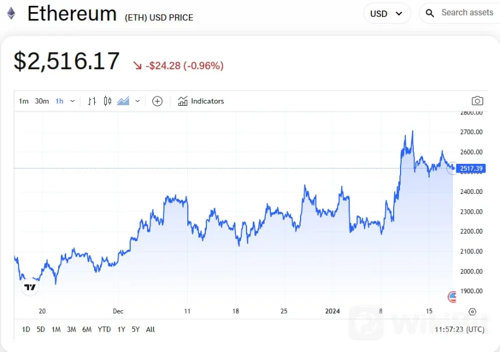The image size is (500, 352).
Task: Select the YTD date range
Action: (104, 329)
